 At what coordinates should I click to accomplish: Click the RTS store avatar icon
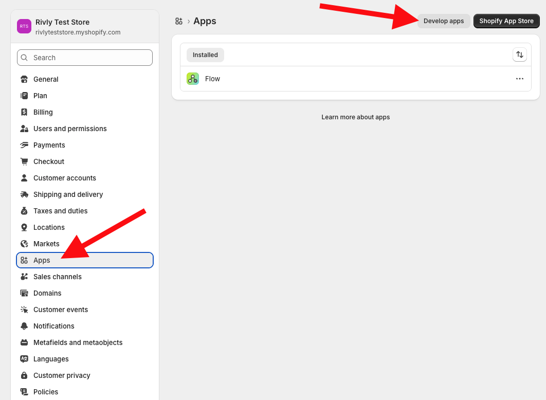coord(24,26)
